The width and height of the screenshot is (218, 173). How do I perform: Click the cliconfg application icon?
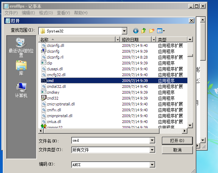[x=44, y=51]
